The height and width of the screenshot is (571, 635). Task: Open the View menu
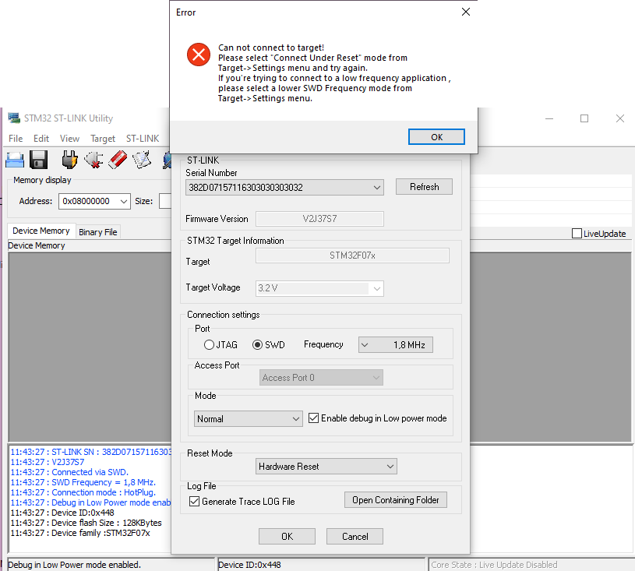pos(69,139)
